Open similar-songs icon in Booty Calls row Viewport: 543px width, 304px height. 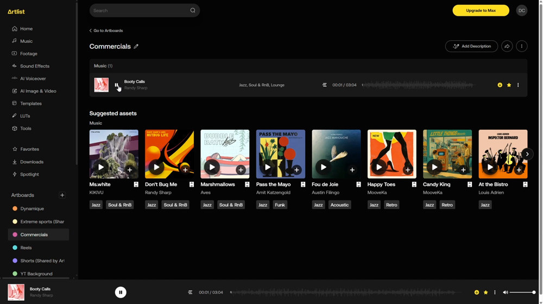pos(325,85)
